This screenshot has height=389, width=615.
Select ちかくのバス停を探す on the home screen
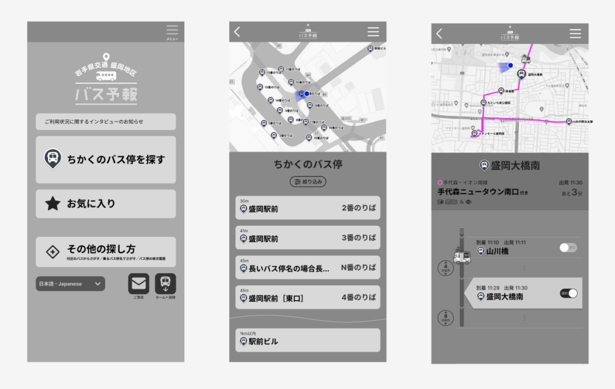click(106, 160)
